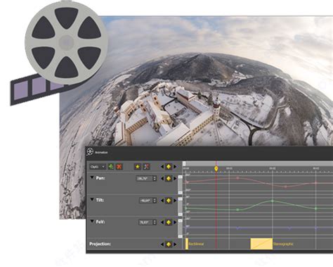333x267 pixels.
Task: Go to previous FoV keyframe
Action: [x=162, y=222]
